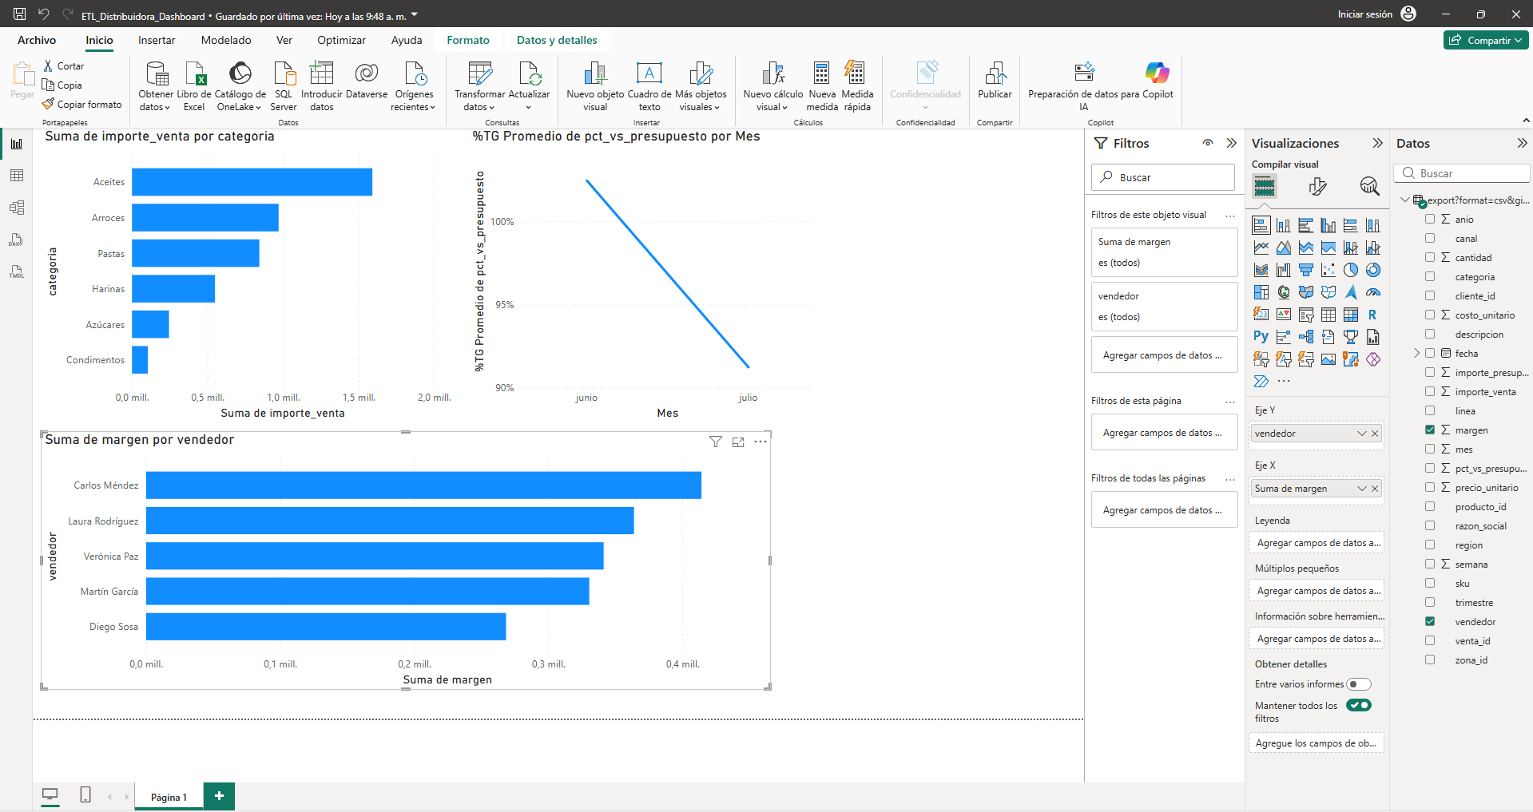Open vendedor field dropdown in Eje Y
Viewport: 1533px width, 812px height.
[x=1362, y=434]
